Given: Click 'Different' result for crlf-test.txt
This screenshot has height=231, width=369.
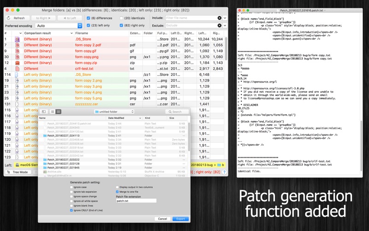Looking at the screenshot, I should click(x=31, y=68).
